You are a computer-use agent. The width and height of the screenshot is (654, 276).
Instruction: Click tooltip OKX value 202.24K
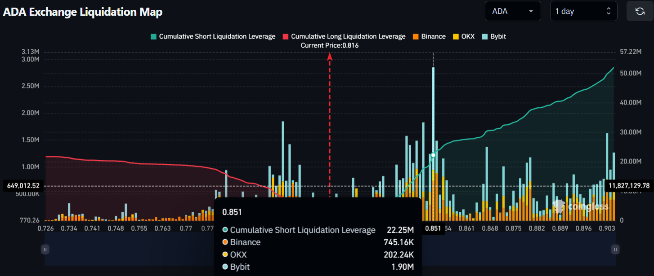tap(399, 254)
